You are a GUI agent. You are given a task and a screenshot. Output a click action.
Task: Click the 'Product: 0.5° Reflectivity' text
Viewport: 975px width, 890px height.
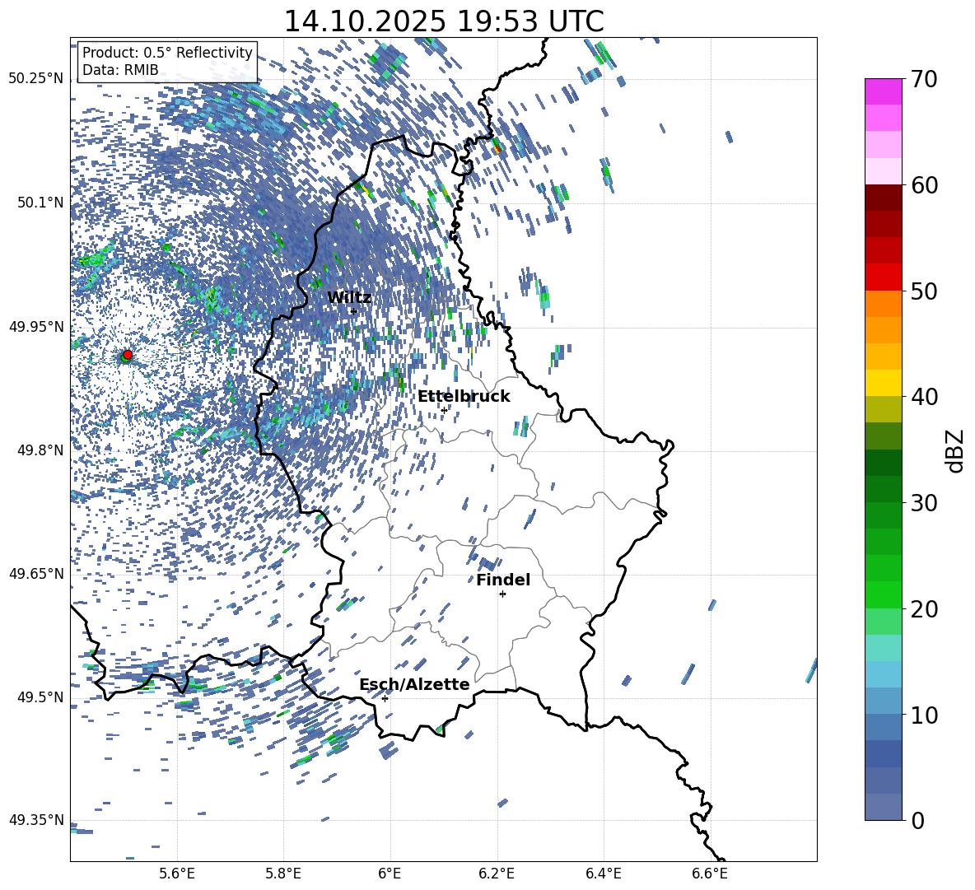167,52
